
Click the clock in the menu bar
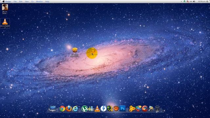(202, 1)
